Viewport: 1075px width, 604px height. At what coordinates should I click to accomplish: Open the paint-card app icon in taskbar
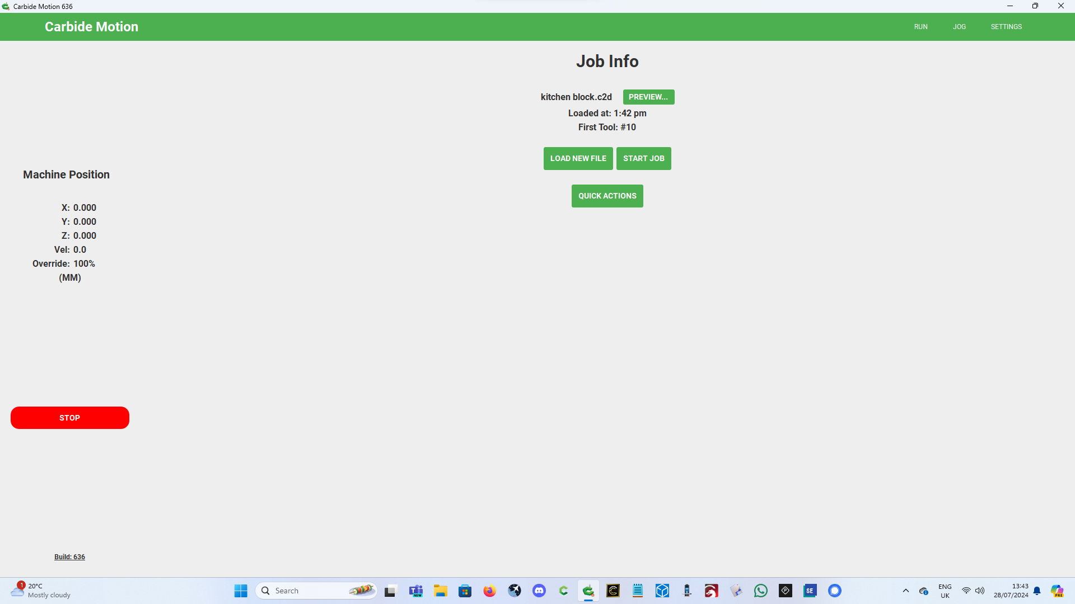736,591
